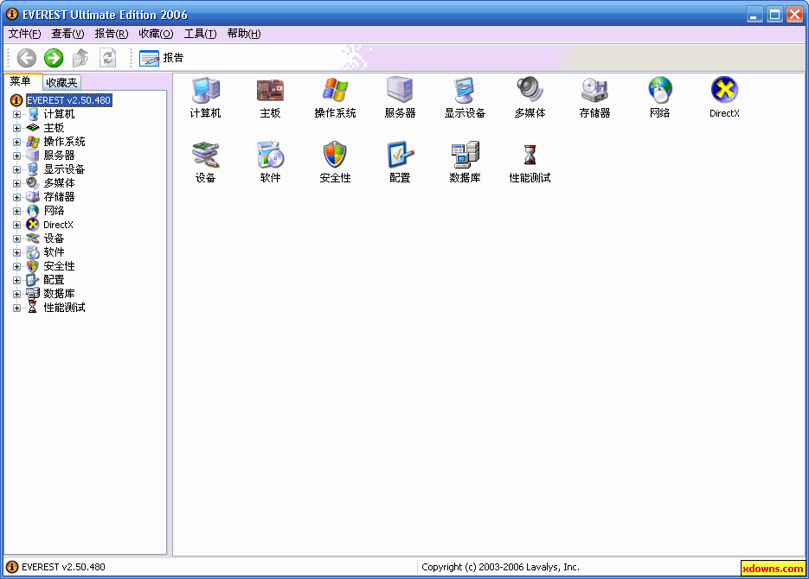Expand the 操作系统 tree node
809x579 pixels.
tap(16, 143)
